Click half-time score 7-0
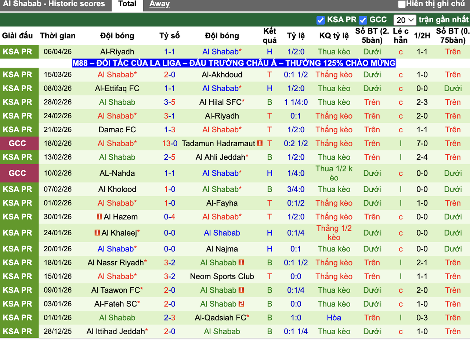470x340 pixels. tap(422, 143)
